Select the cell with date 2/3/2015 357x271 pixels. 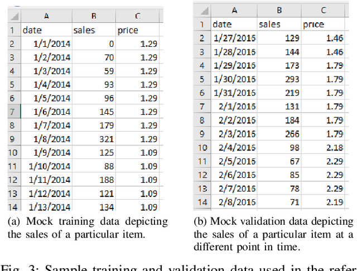click(234, 133)
